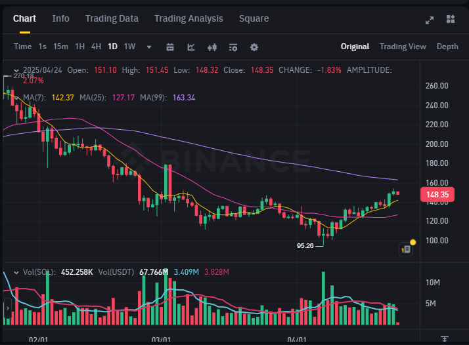
Task: Open the Trading Analysis tab
Action: (189, 18)
